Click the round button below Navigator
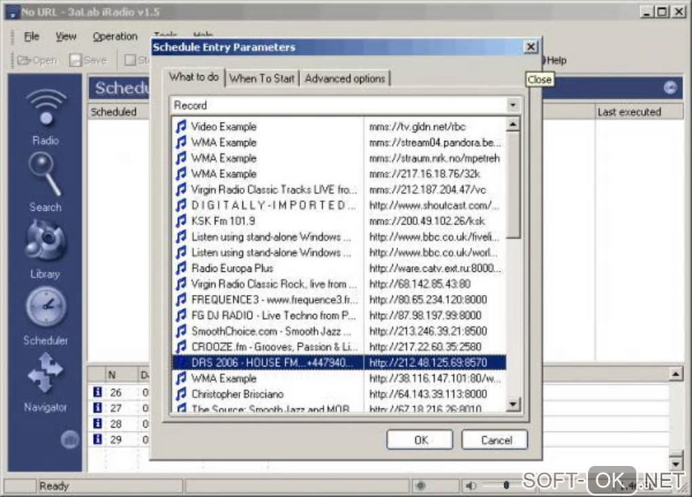The height and width of the screenshot is (497, 692). pos(70,439)
